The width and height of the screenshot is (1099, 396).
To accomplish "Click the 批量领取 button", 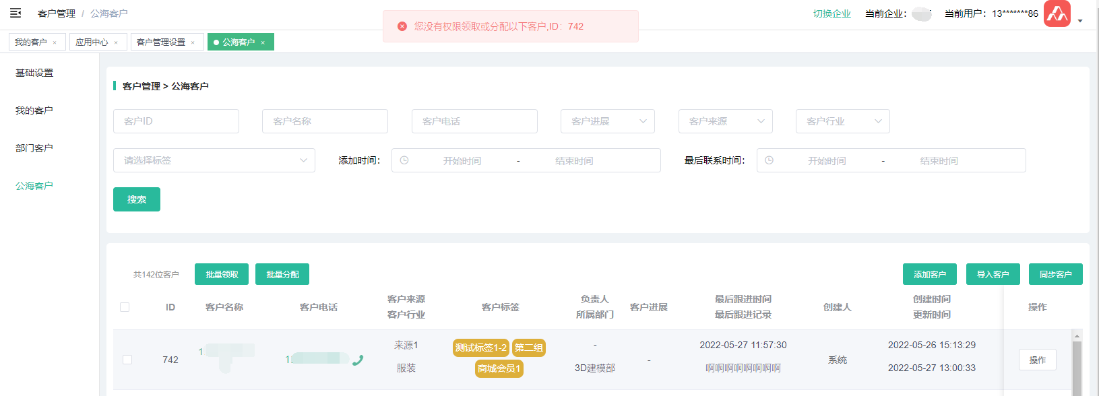I will 222,274.
